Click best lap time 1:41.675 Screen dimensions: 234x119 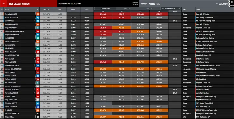coord(46,14)
